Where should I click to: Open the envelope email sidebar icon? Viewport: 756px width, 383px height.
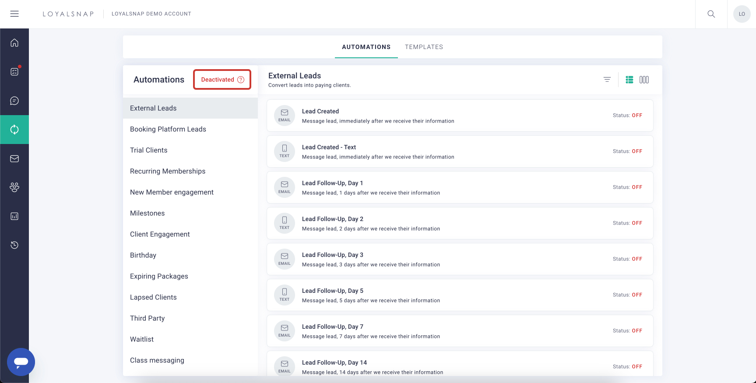point(14,158)
